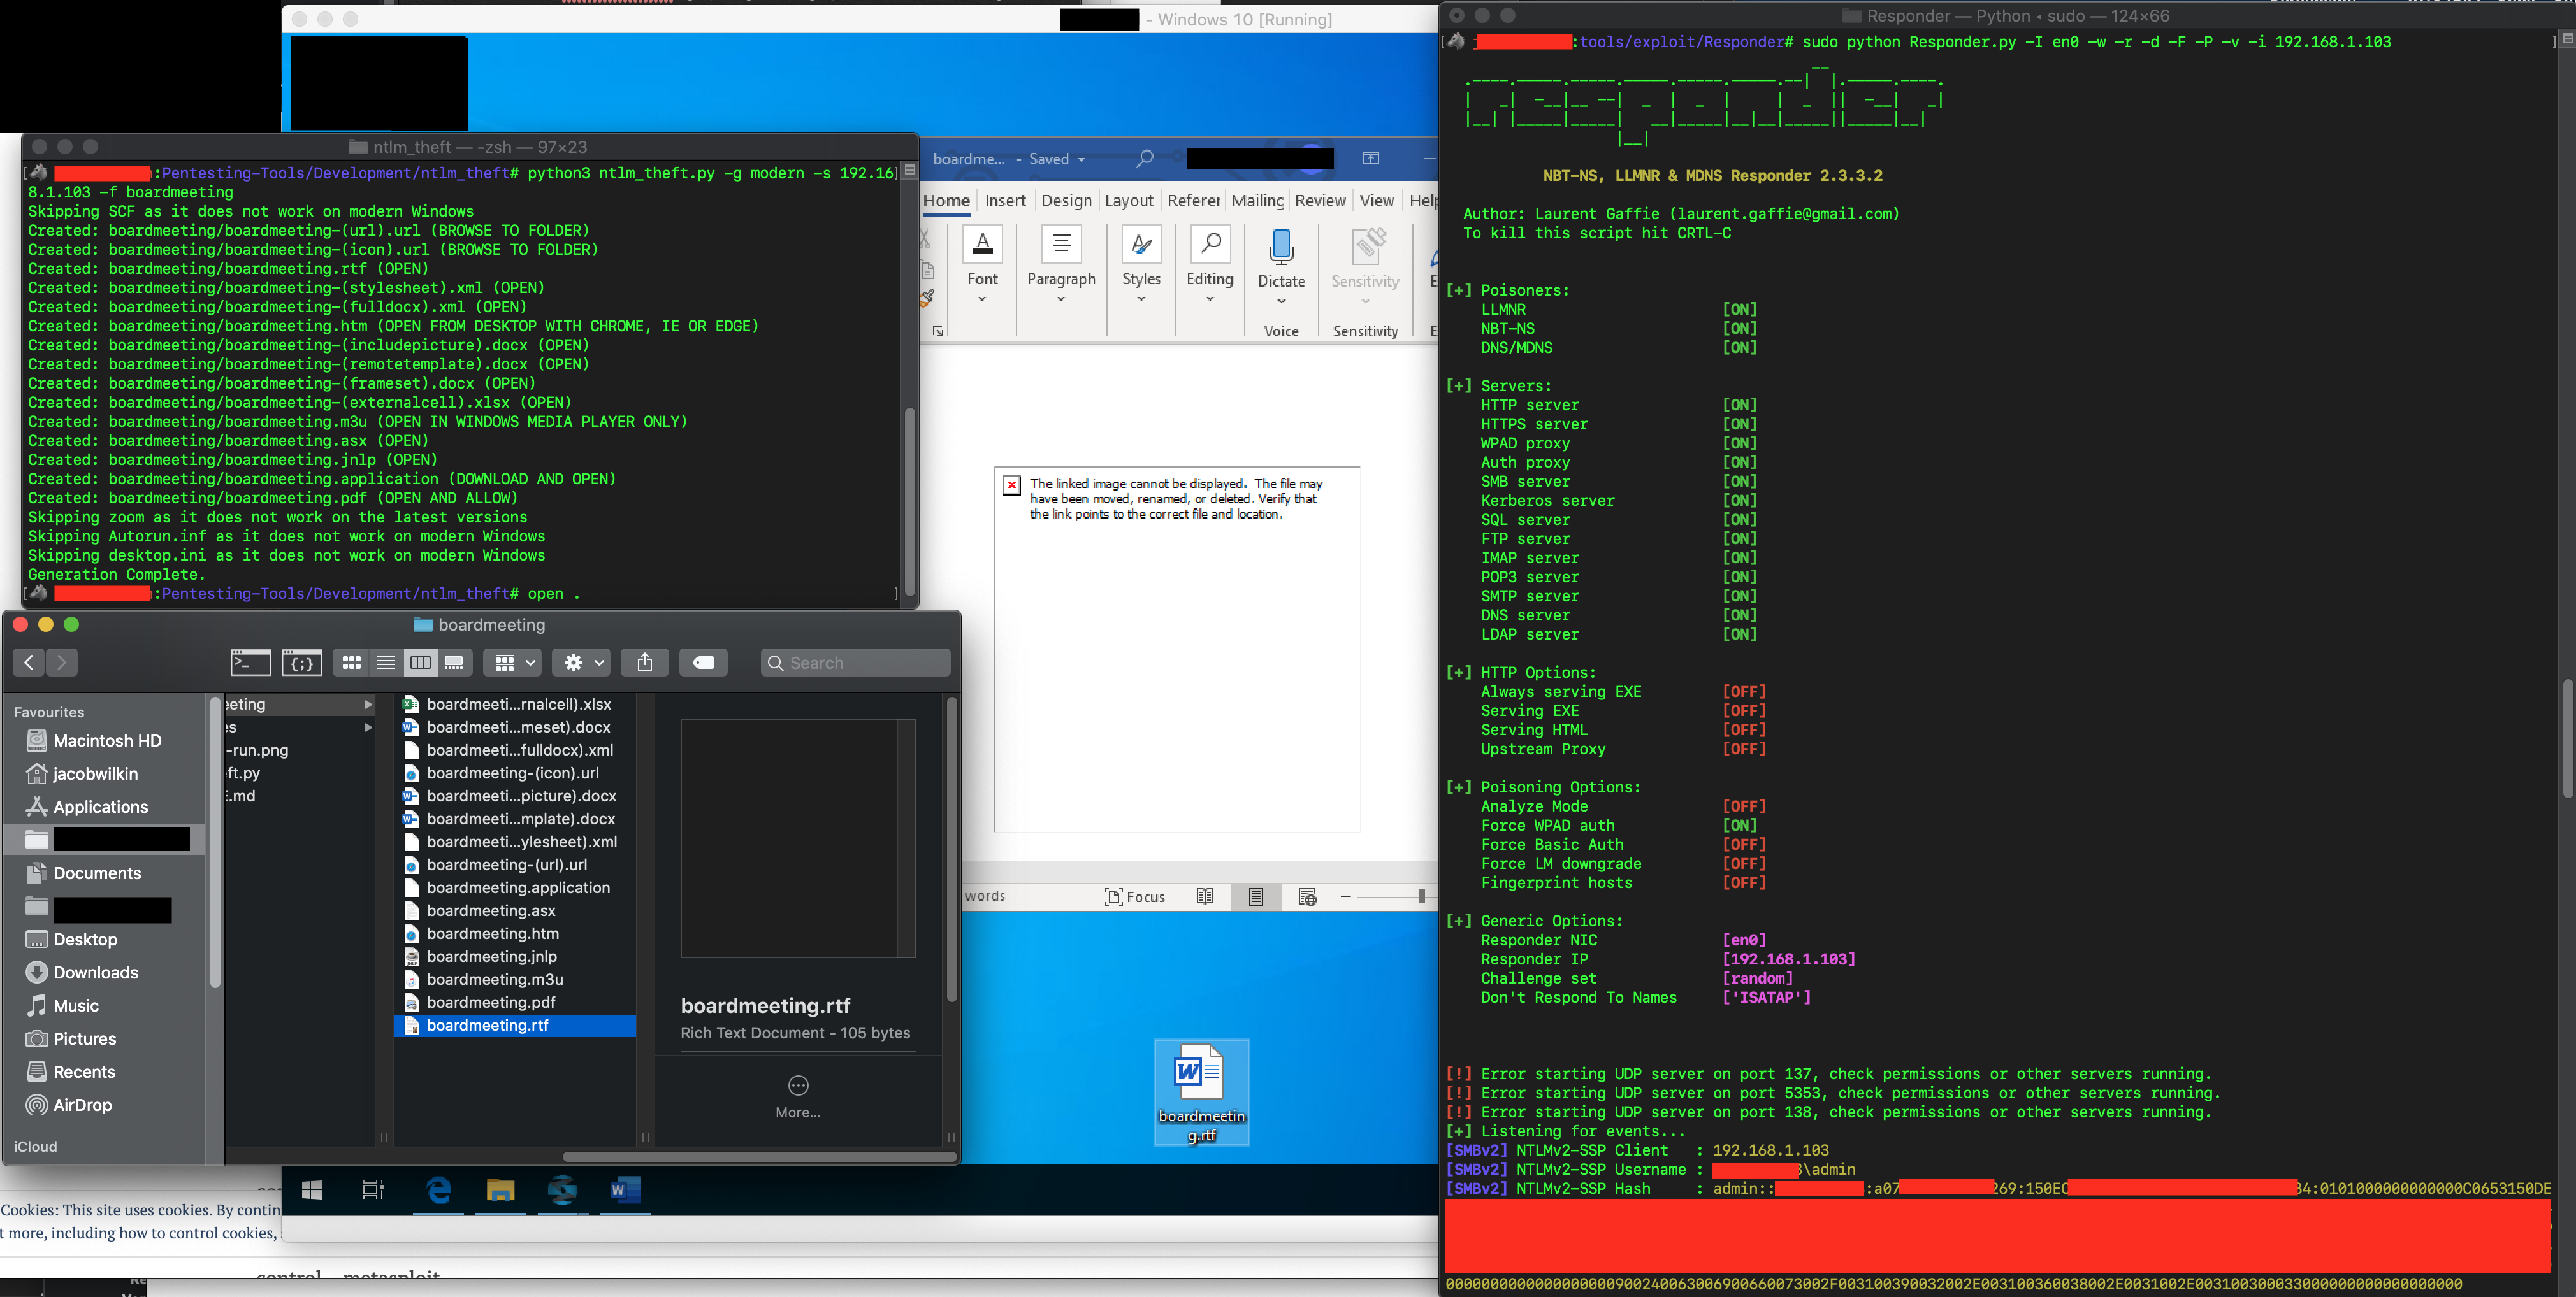
Task: Expand the Font dropdown in ribbon
Action: (982, 297)
